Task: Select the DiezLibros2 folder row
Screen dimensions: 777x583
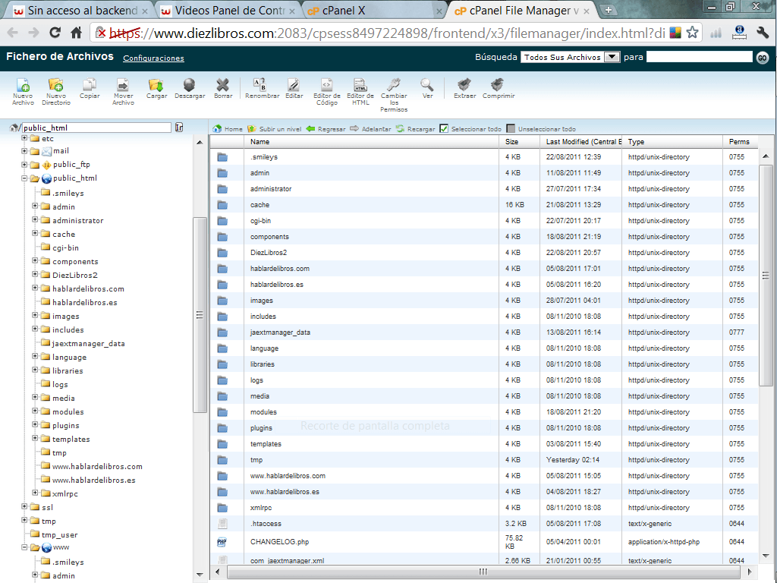Action: pyautogui.click(x=483, y=252)
